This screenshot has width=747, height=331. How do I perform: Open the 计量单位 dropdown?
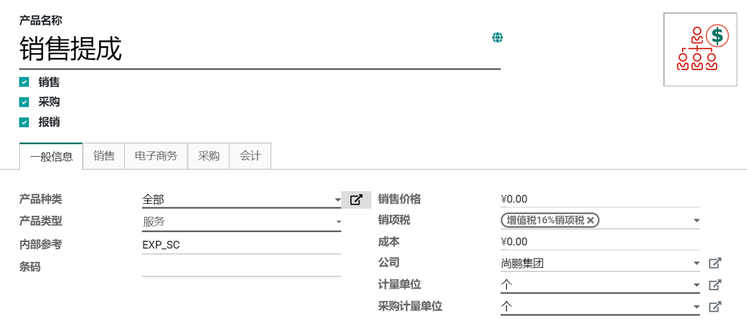696,285
